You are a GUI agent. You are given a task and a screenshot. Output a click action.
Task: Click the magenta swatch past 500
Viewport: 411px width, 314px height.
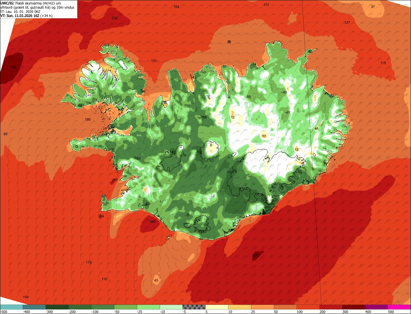pyautogui.click(x=399, y=307)
